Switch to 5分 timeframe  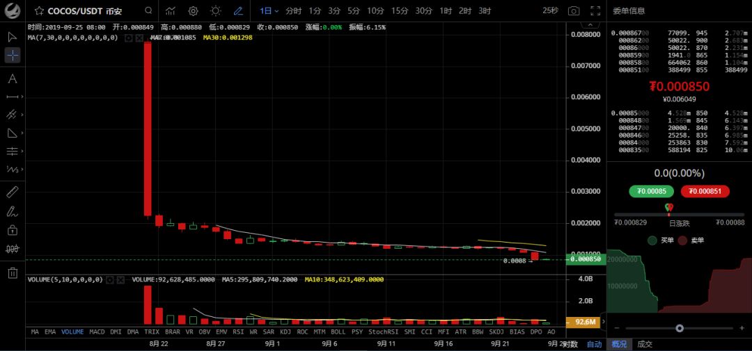(x=354, y=10)
